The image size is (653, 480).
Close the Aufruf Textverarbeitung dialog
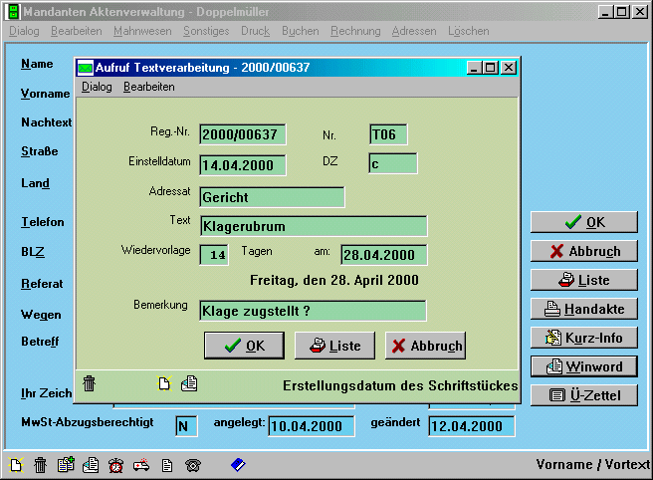click(509, 68)
